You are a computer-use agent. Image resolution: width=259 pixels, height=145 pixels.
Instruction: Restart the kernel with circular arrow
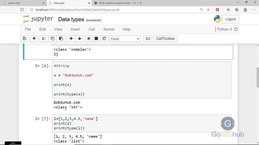(x=104, y=39)
